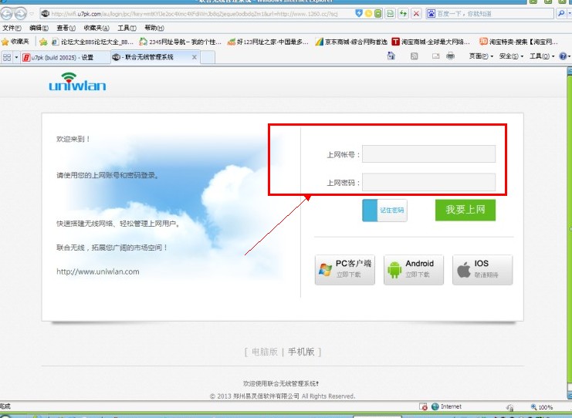Click the green square icon in address bar
The width and height of the screenshot is (572, 418).
378,13
